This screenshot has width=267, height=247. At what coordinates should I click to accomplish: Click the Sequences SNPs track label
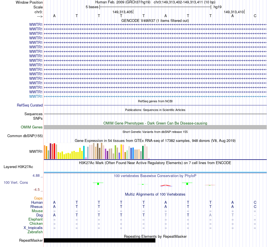[33, 116]
